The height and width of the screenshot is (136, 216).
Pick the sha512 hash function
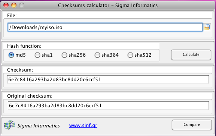tap(130, 55)
